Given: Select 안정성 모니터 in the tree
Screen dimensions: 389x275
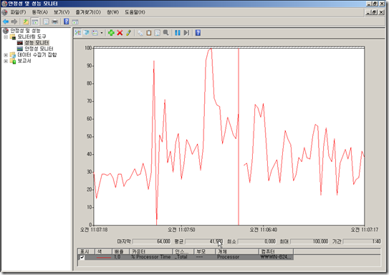Looking at the screenshot, I should (x=39, y=49).
